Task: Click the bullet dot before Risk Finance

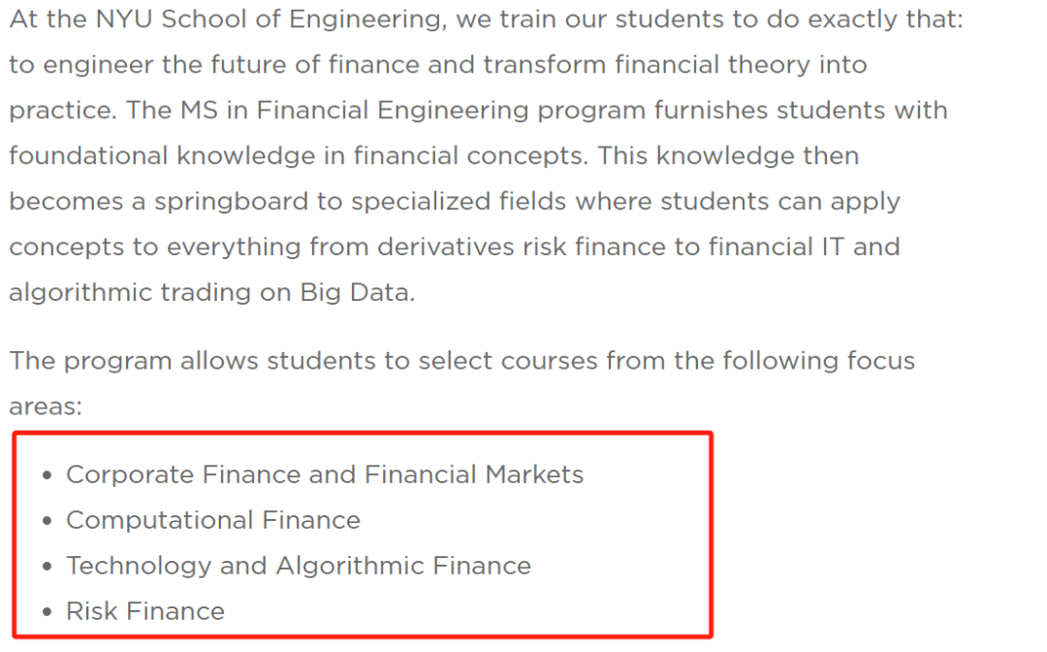Action: [47, 611]
